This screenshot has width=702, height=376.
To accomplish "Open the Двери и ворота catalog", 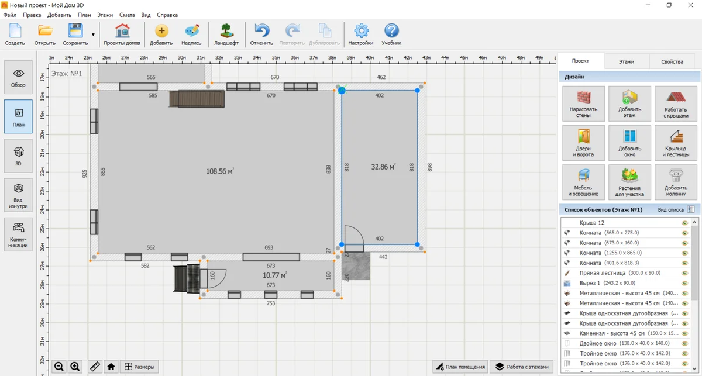I will click(x=583, y=143).
